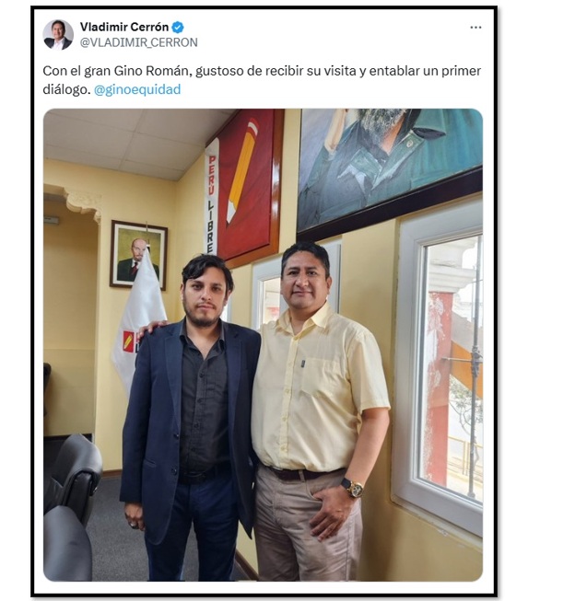Click the man in yellow shirt
The height and width of the screenshot is (601, 575).
[321, 411]
